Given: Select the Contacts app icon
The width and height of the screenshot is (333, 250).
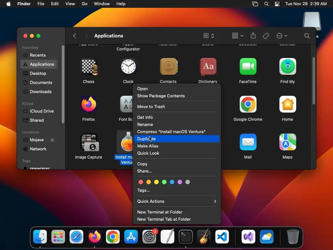Looking at the screenshot, I should point(168,67).
